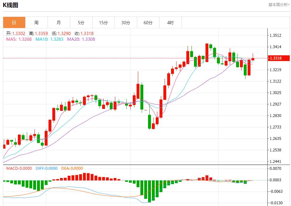Click the MA20 indicator label
The width and height of the screenshot is (291, 206).
pyautogui.click(x=81, y=39)
